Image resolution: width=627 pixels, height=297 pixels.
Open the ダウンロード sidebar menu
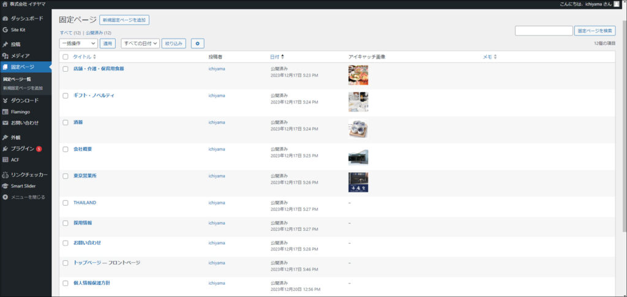24,100
